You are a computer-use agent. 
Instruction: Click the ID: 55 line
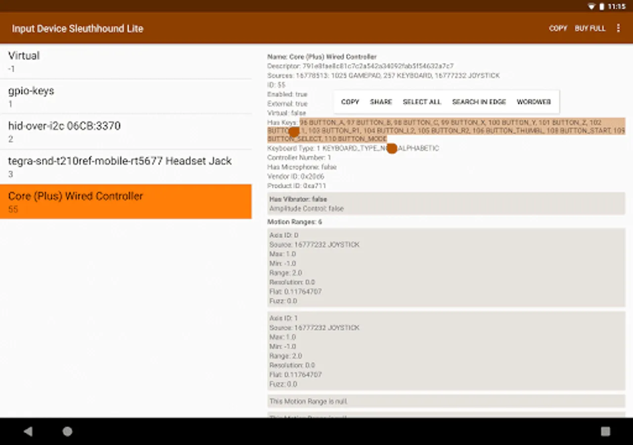click(x=276, y=85)
